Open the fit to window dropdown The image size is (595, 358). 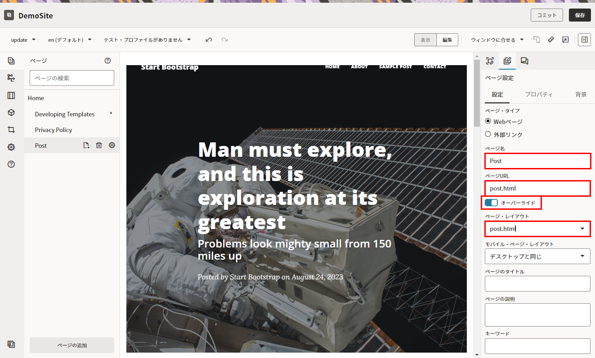tap(497, 40)
